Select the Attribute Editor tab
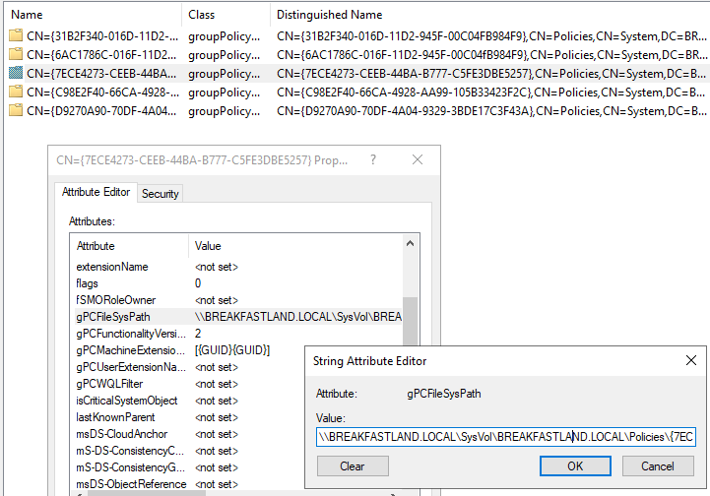 (x=96, y=193)
